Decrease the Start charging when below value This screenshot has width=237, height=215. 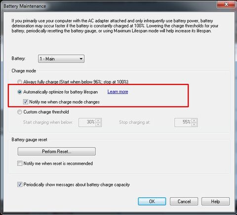98,124
